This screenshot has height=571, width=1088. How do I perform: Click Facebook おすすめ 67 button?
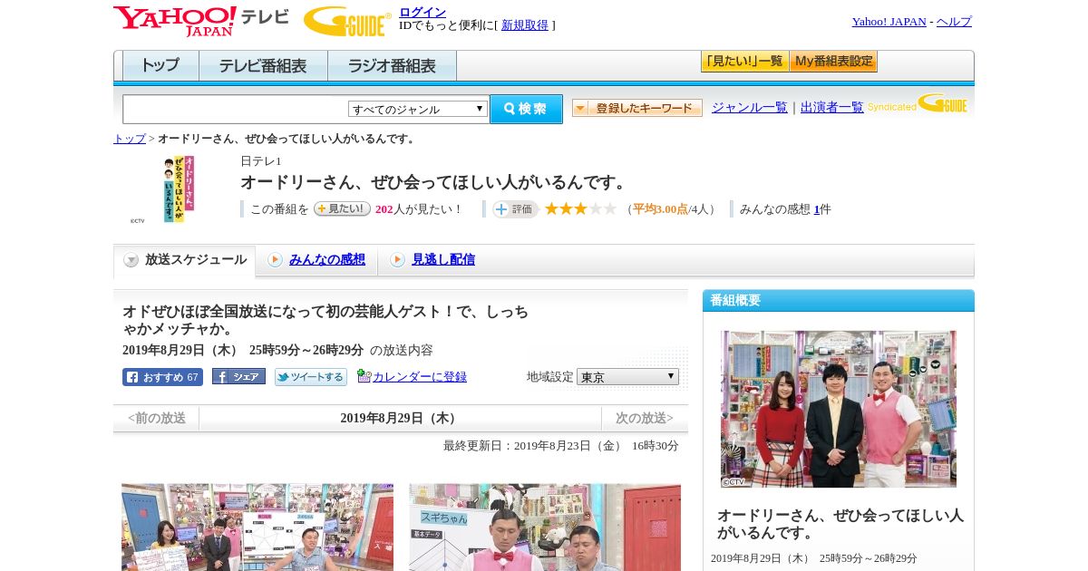coord(162,377)
